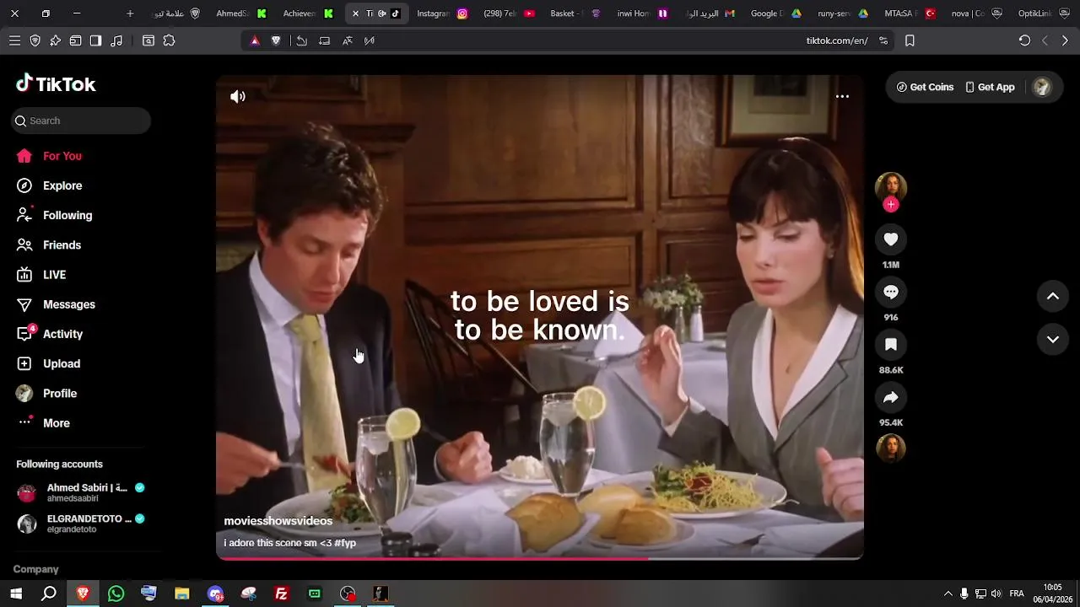Open the browser hamburger menu
Screen dimensions: 1080x607
[14, 40]
